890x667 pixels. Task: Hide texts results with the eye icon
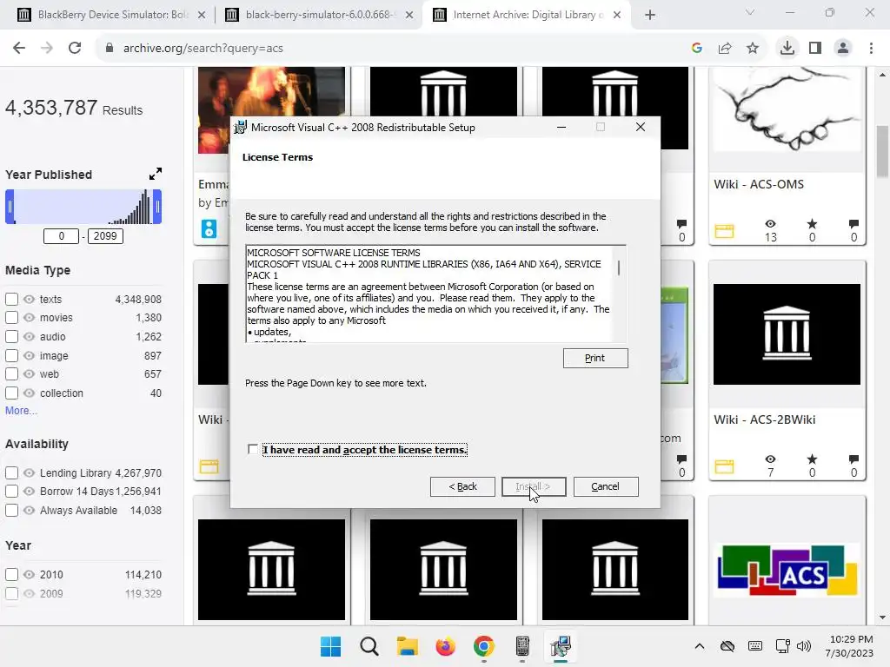click(x=29, y=299)
